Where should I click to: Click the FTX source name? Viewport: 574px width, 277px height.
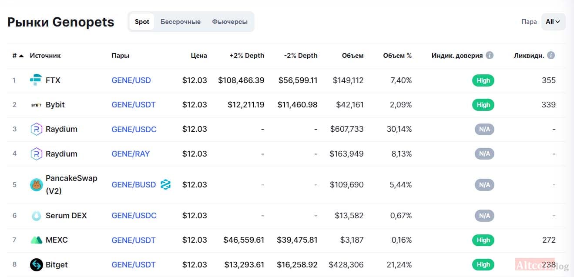53,80
